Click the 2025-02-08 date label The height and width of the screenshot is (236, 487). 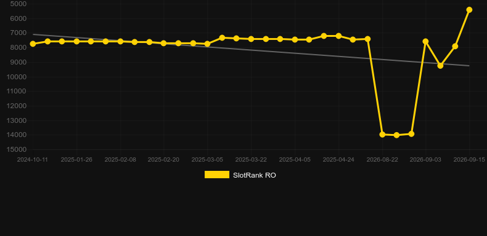(x=120, y=160)
